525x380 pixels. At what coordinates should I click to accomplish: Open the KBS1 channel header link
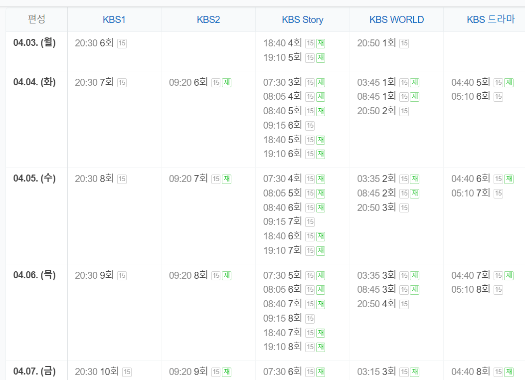(x=114, y=20)
